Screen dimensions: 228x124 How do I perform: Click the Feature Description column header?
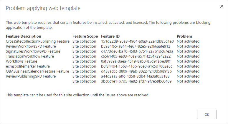point(24,36)
